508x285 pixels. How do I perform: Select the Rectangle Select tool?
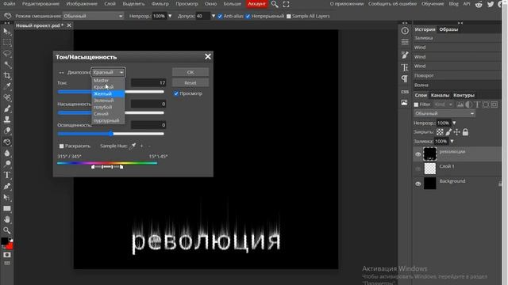(7, 43)
